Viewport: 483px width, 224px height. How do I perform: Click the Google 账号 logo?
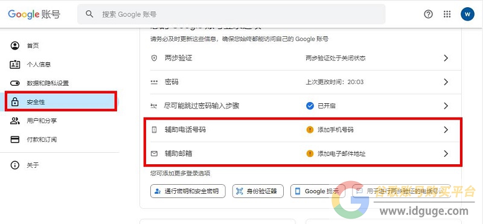click(x=34, y=14)
